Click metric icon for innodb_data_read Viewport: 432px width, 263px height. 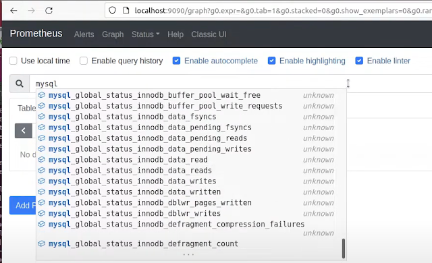coord(42,160)
